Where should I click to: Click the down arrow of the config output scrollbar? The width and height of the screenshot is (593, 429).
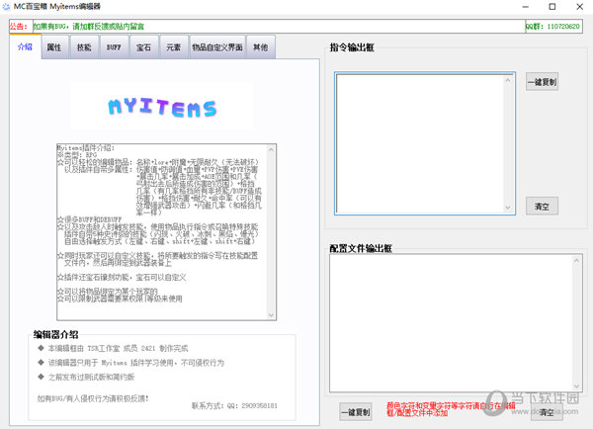pos(576,386)
